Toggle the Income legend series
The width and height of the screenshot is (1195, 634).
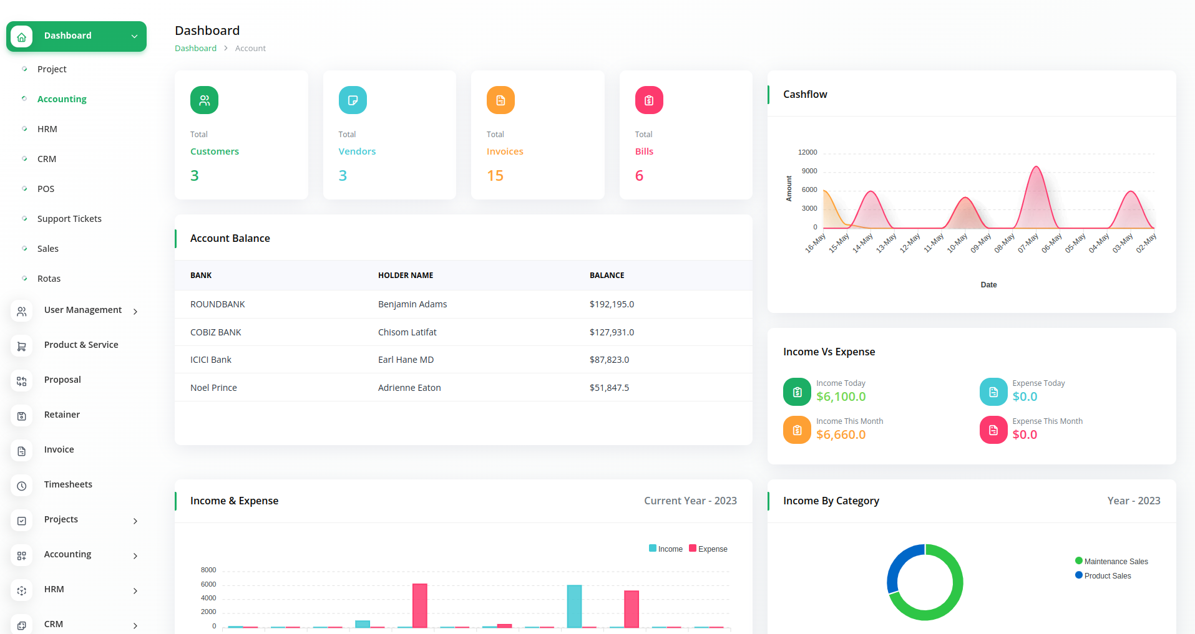point(666,549)
